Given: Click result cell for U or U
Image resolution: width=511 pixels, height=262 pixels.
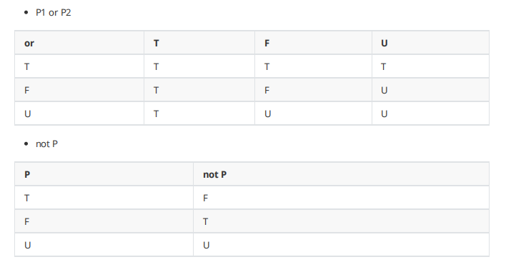Looking at the screenshot, I should coord(430,114).
